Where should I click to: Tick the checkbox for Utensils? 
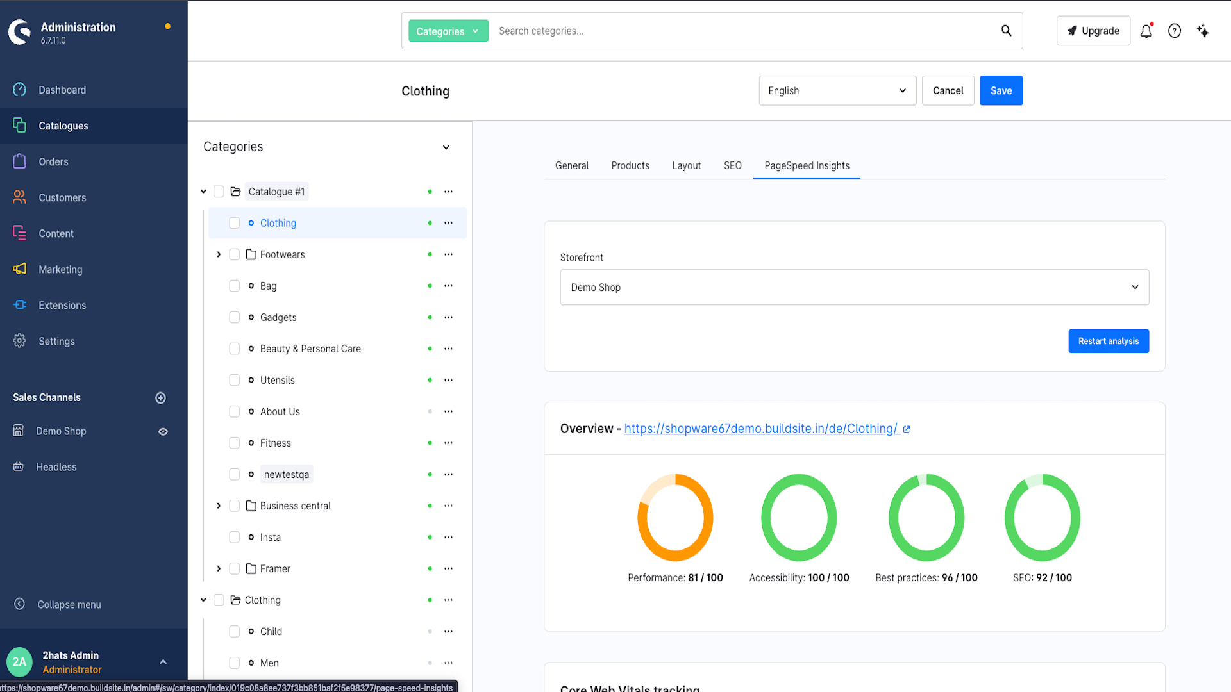coord(235,380)
